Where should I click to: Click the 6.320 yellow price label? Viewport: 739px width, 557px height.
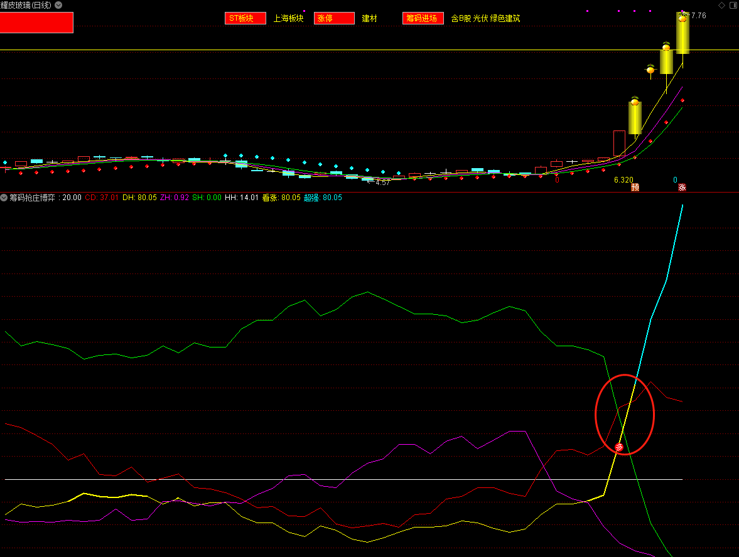tap(623, 180)
